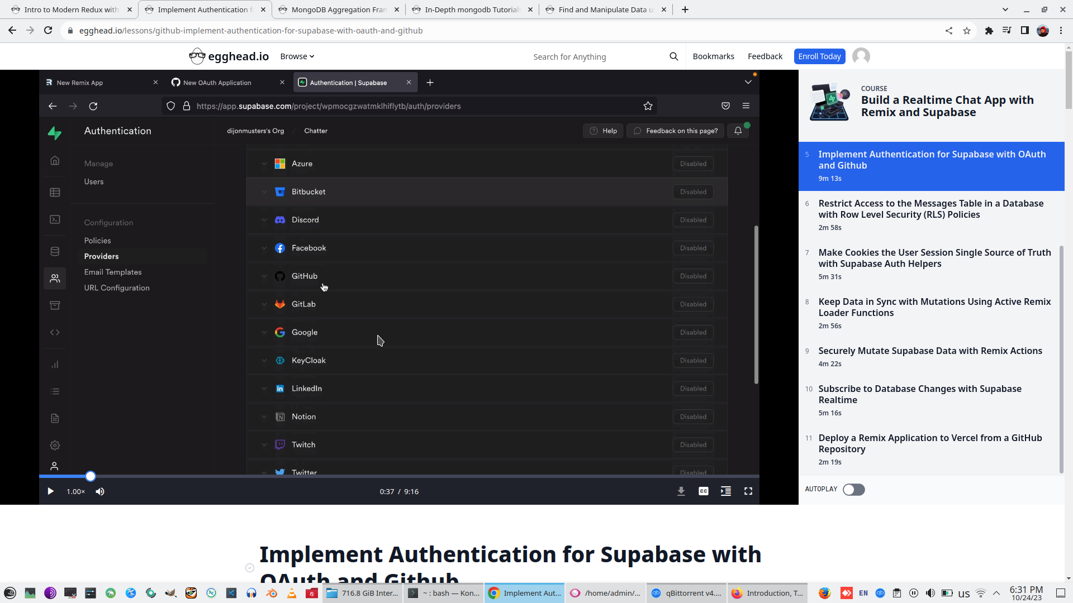Image resolution: width=1073 pixels, height=603 pixels.
Task: Mute the video volume icon
Action: pos(100,491)
